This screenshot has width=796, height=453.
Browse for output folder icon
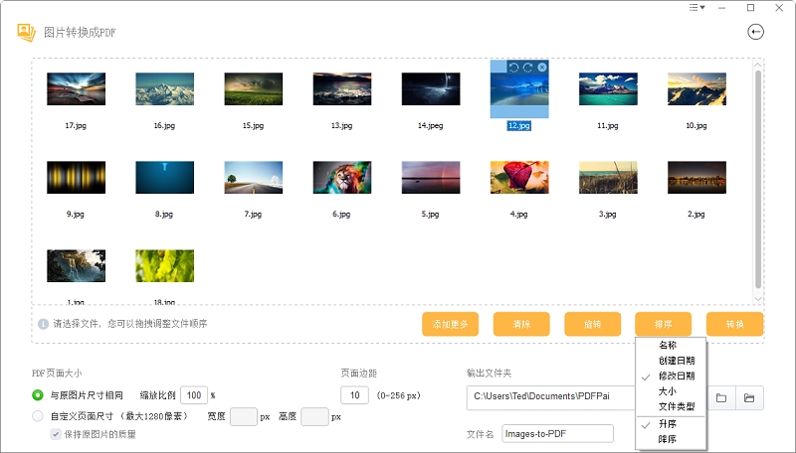click(x=721, y=398)
